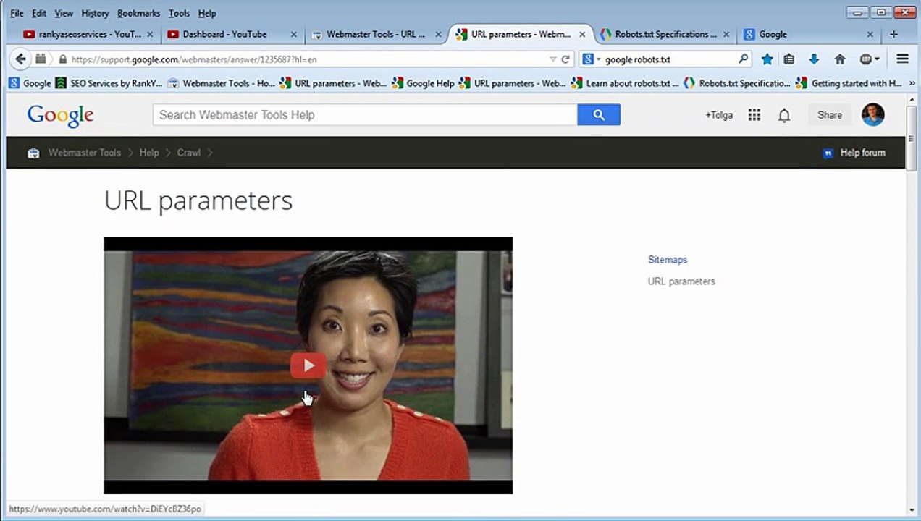Open the View menu

(64, 13)
